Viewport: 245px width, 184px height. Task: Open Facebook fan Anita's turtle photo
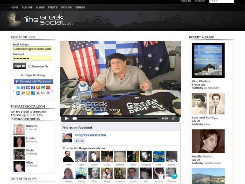[x=159, y=156]
